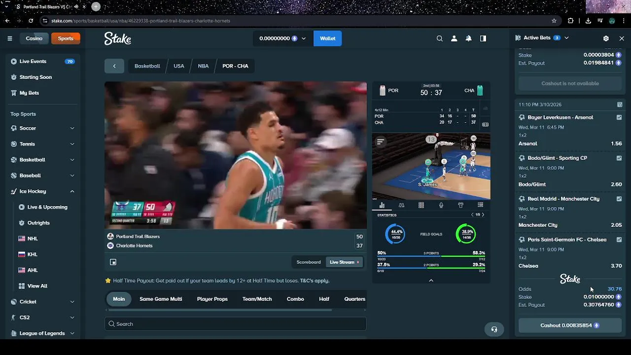Open live support headset button

coord(494,329)
